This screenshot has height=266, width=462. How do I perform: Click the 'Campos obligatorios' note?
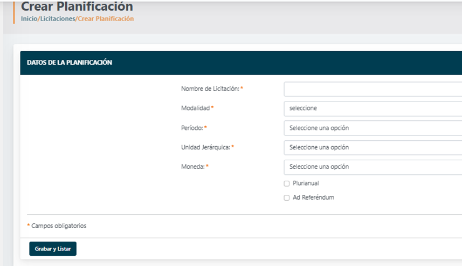pos(59,226)
